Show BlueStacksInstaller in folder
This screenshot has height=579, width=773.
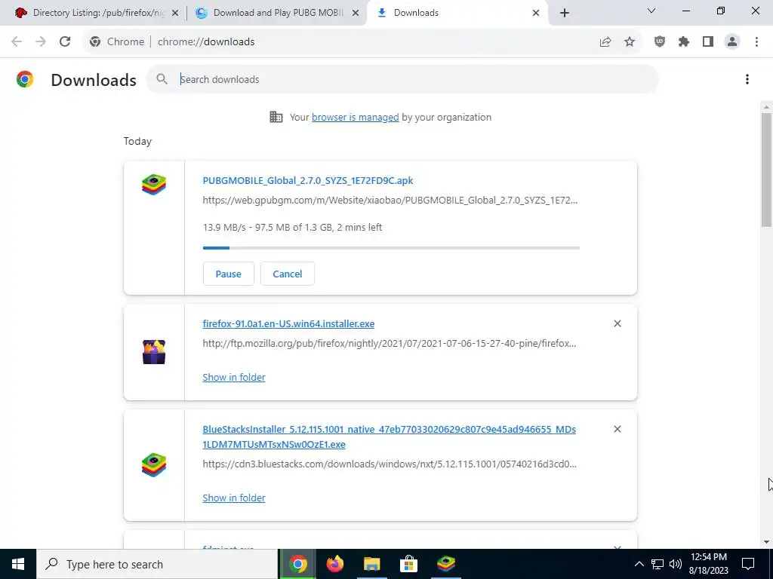pyautogui.click(x=234, y=498)
